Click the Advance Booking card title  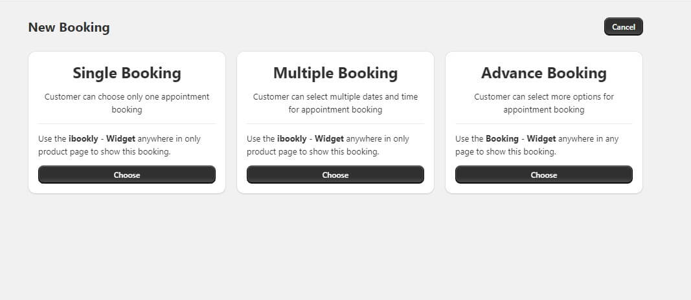[x=544, y=73]
